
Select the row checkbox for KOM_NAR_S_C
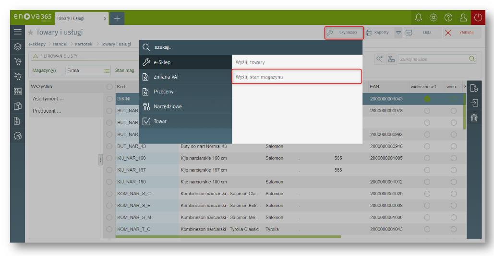[x=109, y=194]
